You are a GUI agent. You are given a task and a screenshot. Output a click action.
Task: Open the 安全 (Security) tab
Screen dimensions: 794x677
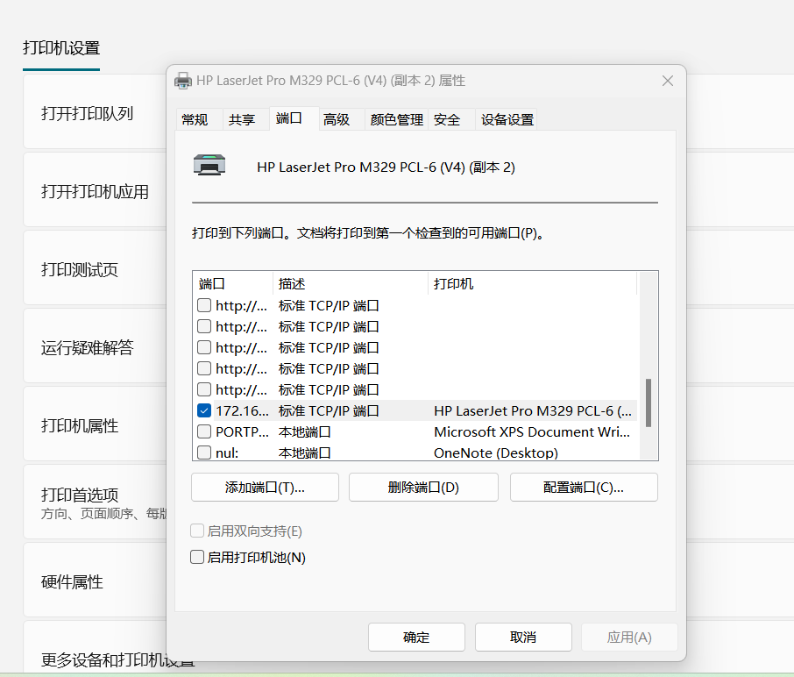pos(449,119)
